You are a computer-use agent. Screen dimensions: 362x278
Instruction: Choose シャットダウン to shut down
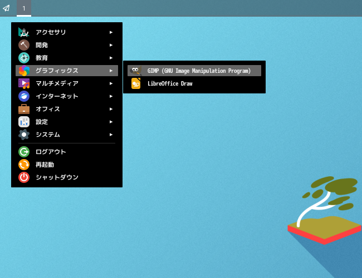[67, 177]
